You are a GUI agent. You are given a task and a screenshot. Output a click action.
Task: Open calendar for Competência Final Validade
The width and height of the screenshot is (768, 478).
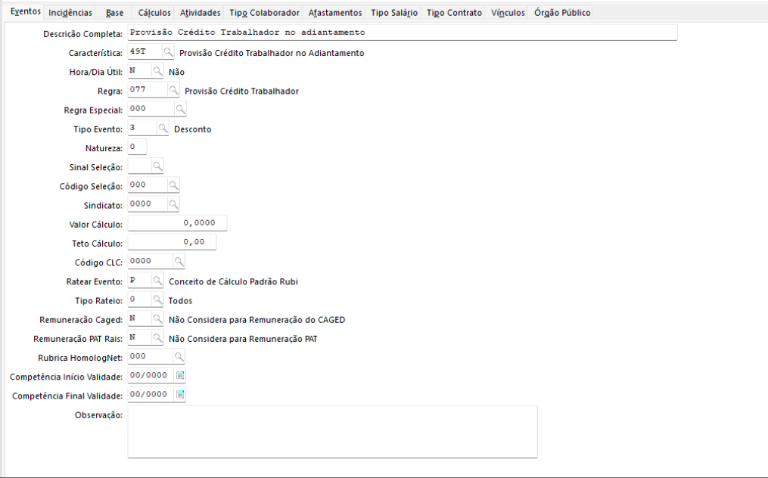point(180,395)
